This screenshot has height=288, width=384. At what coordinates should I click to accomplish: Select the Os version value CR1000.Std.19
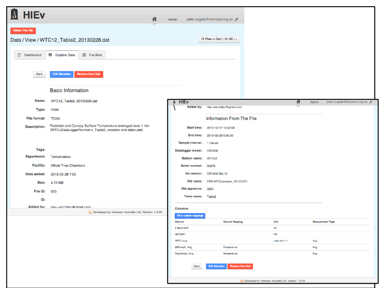217,174
